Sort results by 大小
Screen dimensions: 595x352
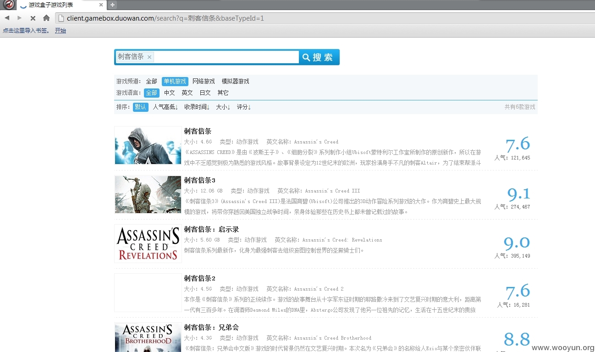(x=223, y=107)
